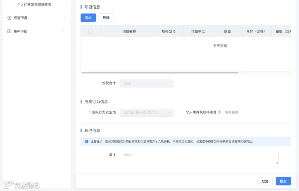Click the 其他信息 section heading

pyautogui.click(x=92, y=130)
